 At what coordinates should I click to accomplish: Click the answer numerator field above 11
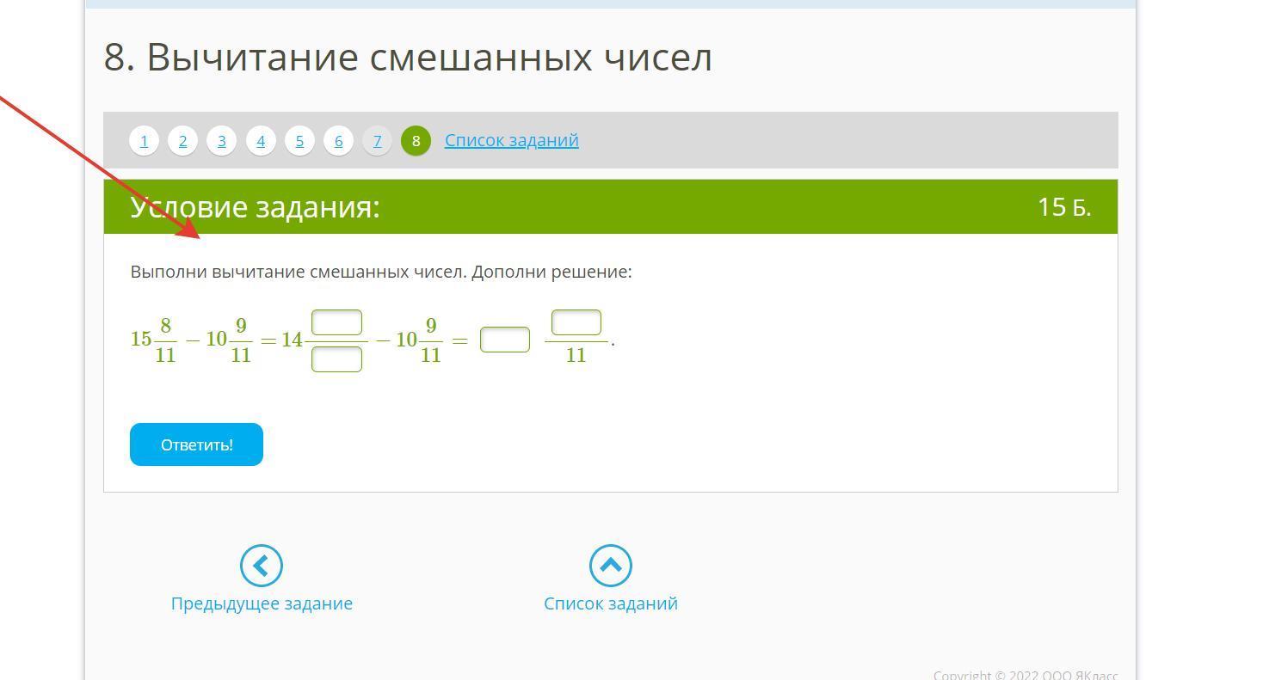(x=576, y=323)
